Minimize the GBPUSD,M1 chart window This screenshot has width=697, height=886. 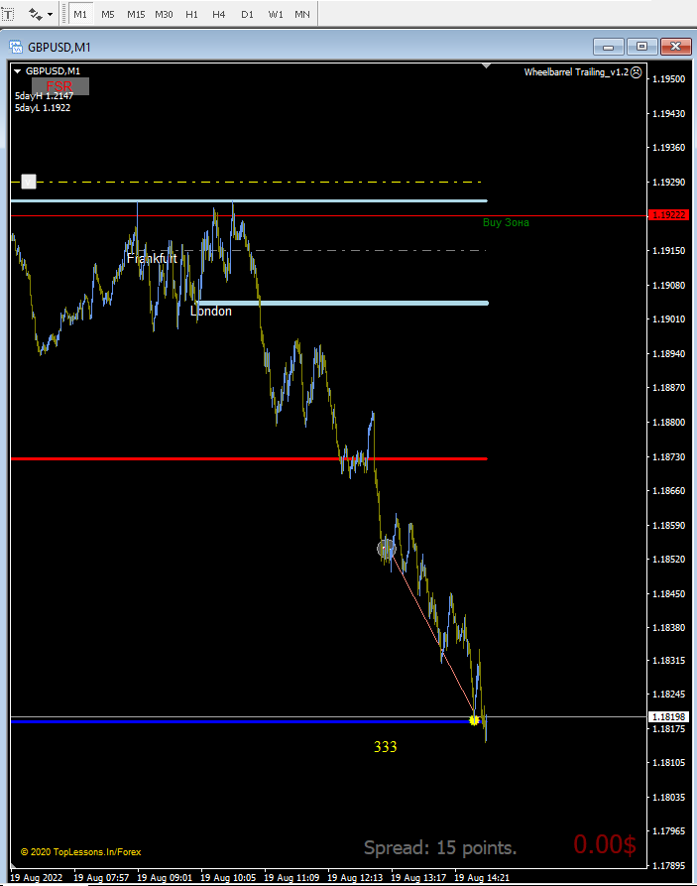[609, 47]
